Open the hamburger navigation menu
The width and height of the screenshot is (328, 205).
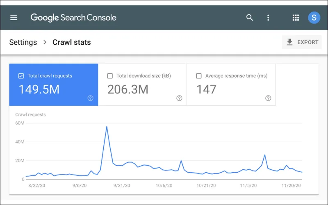(x=14, y=18)
